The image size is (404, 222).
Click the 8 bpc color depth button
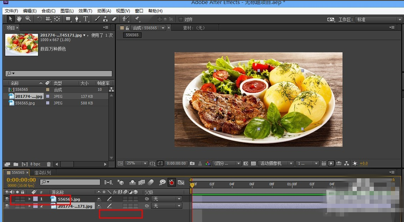(36, 164)
